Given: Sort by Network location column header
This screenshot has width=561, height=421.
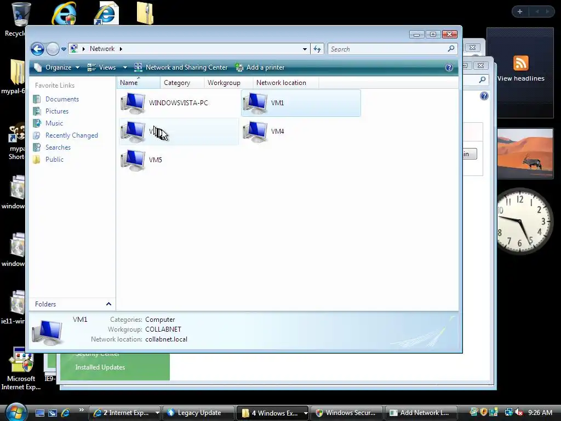Looking at the screenshot, I should pyautogui.click(x=285, y=83).
